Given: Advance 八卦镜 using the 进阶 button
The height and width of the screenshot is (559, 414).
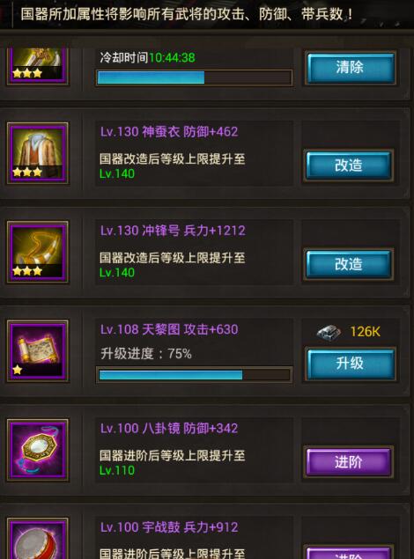Looking at the screenshot, I should [349, 462].
